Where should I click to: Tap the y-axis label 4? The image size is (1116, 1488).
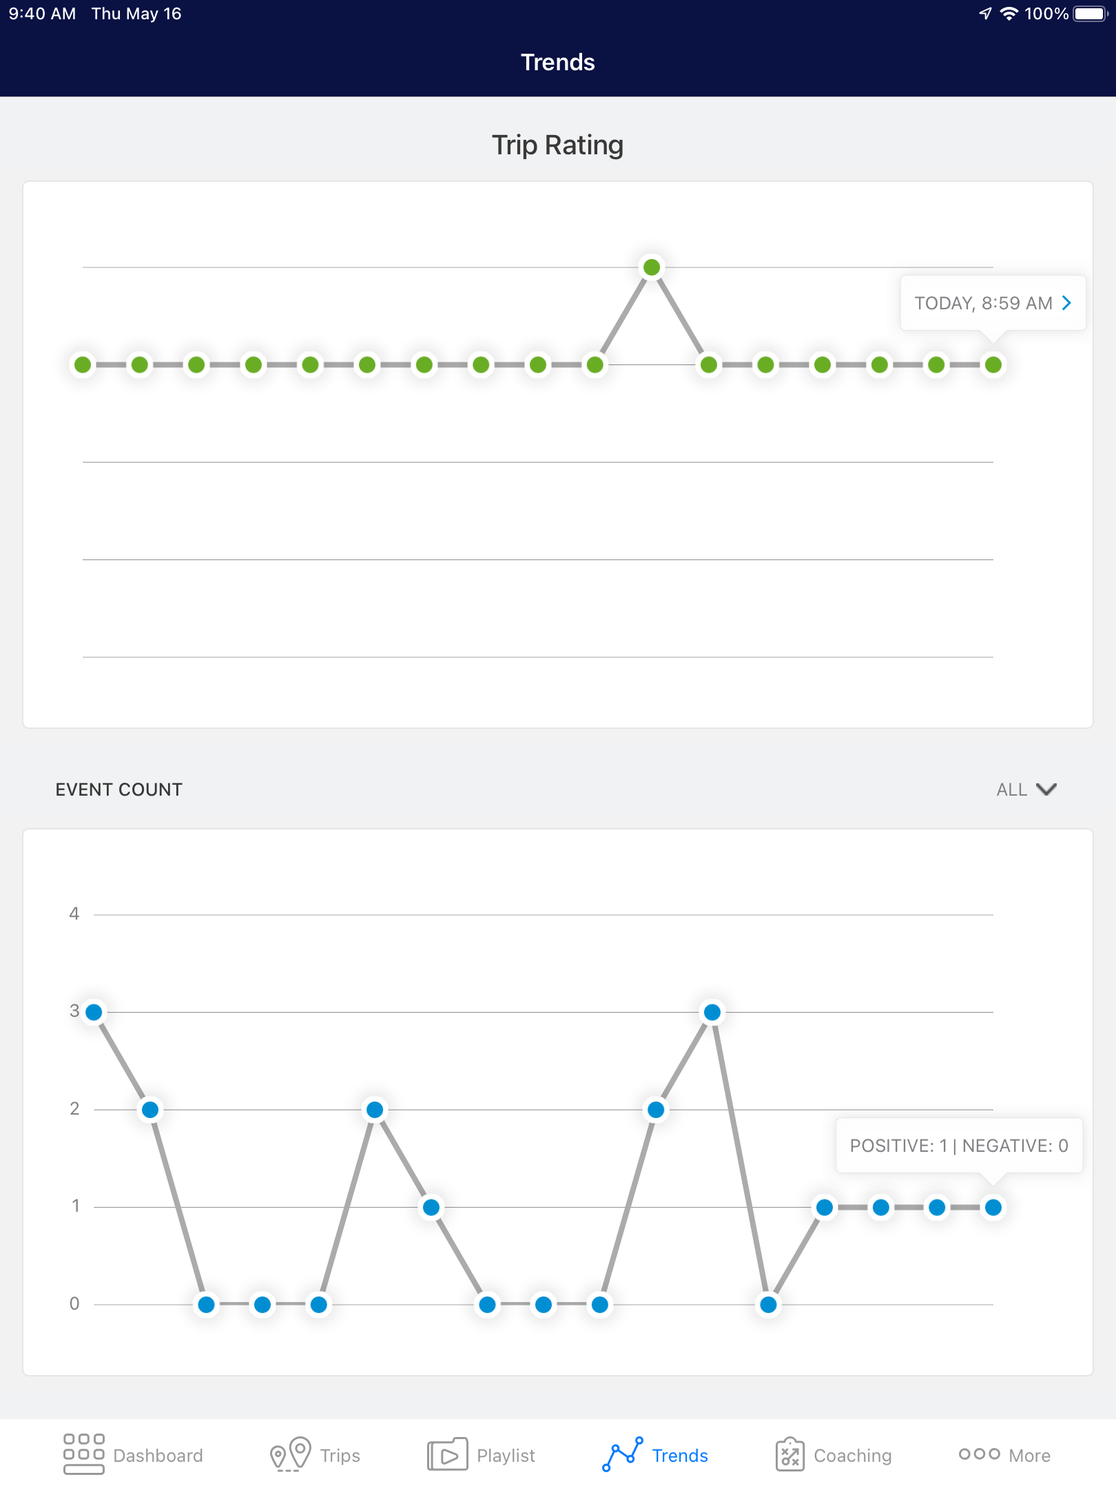tap(74, 914)
